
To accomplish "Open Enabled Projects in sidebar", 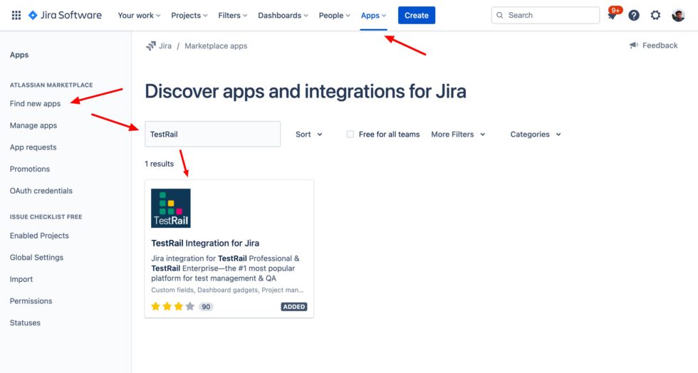I will coord(39,236).
